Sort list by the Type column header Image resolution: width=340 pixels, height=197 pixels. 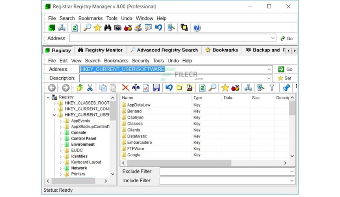point(207,98)
